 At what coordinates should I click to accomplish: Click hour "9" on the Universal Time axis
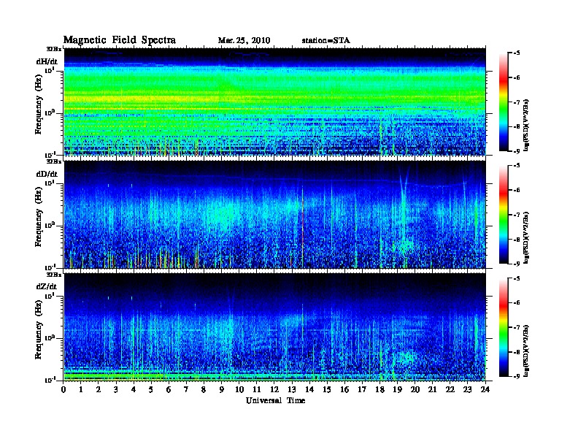point(222,389)
